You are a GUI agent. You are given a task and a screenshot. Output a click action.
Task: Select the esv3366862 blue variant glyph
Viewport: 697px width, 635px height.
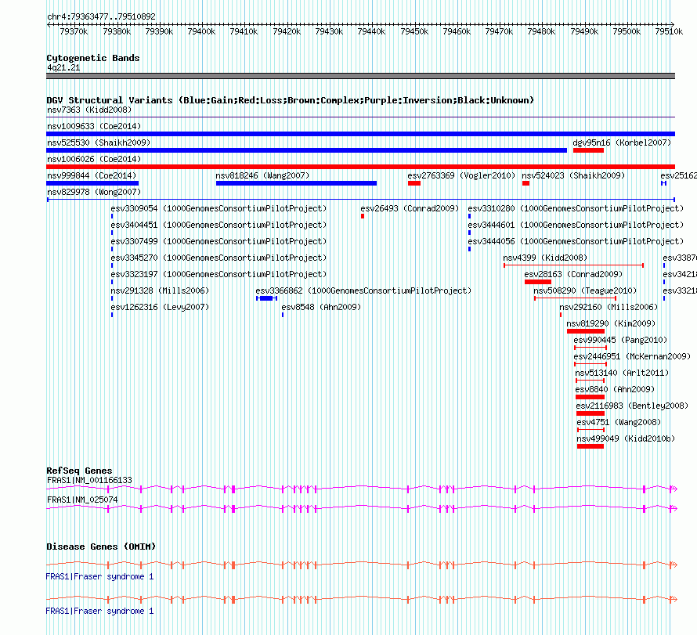(x=267, y=298)
